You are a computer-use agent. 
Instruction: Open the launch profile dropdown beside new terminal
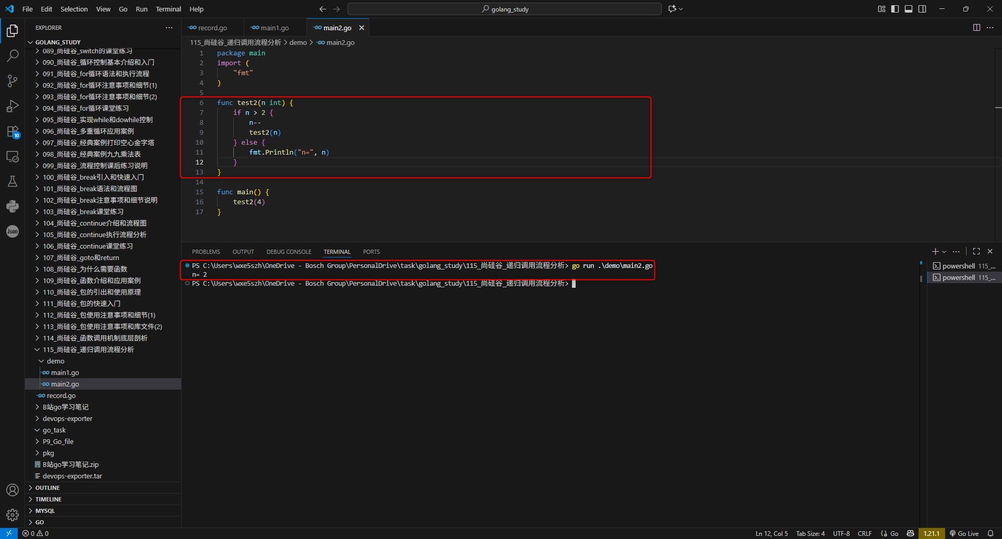point(944,252)
